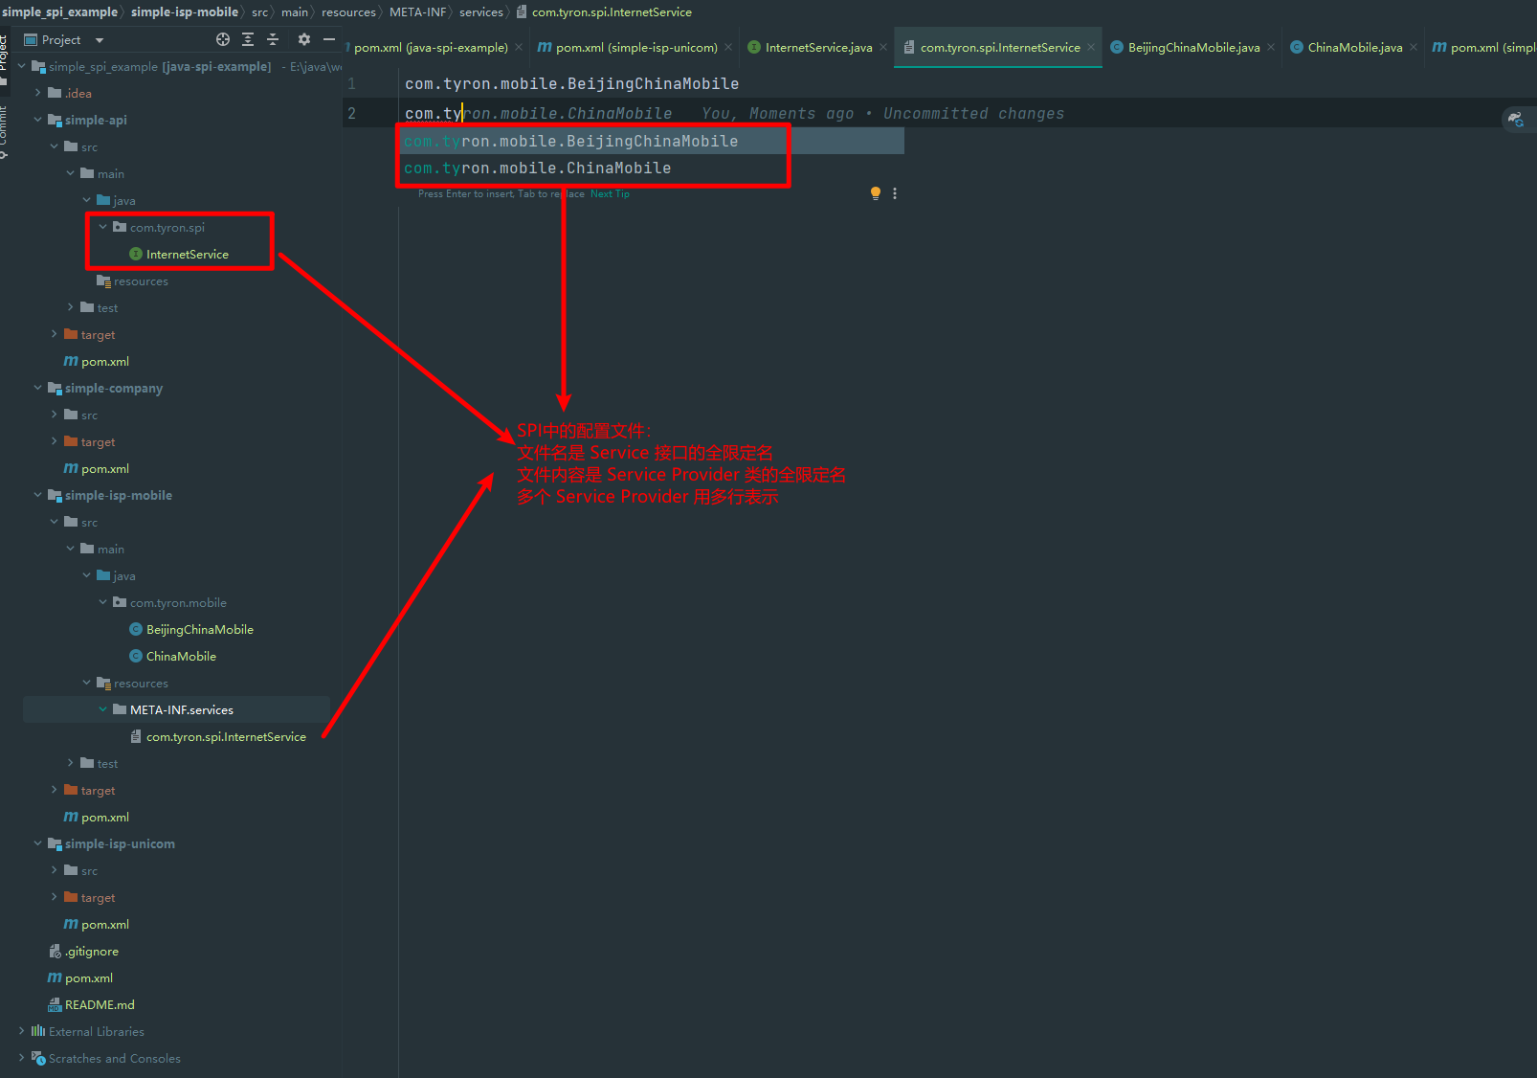Open README.md file

pos(91,1004)
